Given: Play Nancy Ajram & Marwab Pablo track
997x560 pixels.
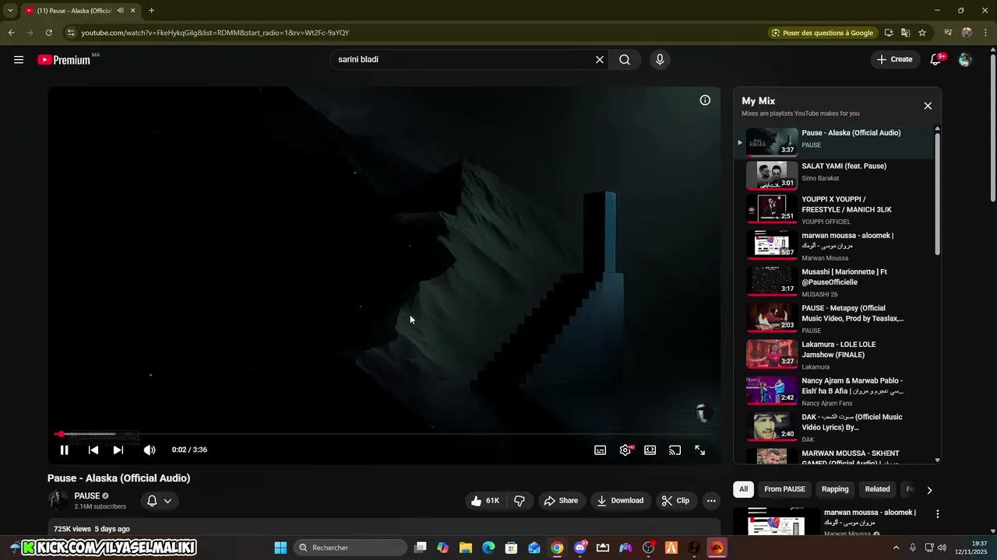Looking at the screenshot, I should point(833,391).
